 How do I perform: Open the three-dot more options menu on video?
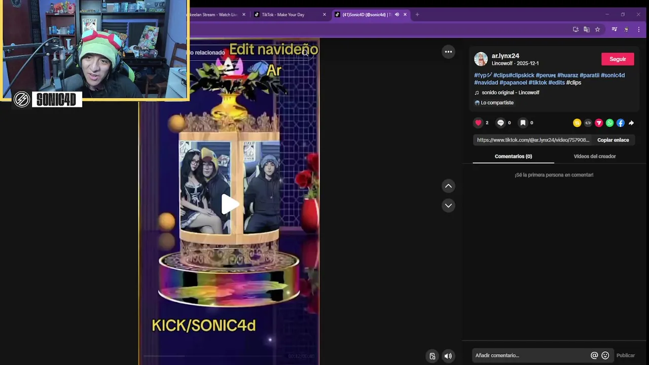[x=448, y=52]
